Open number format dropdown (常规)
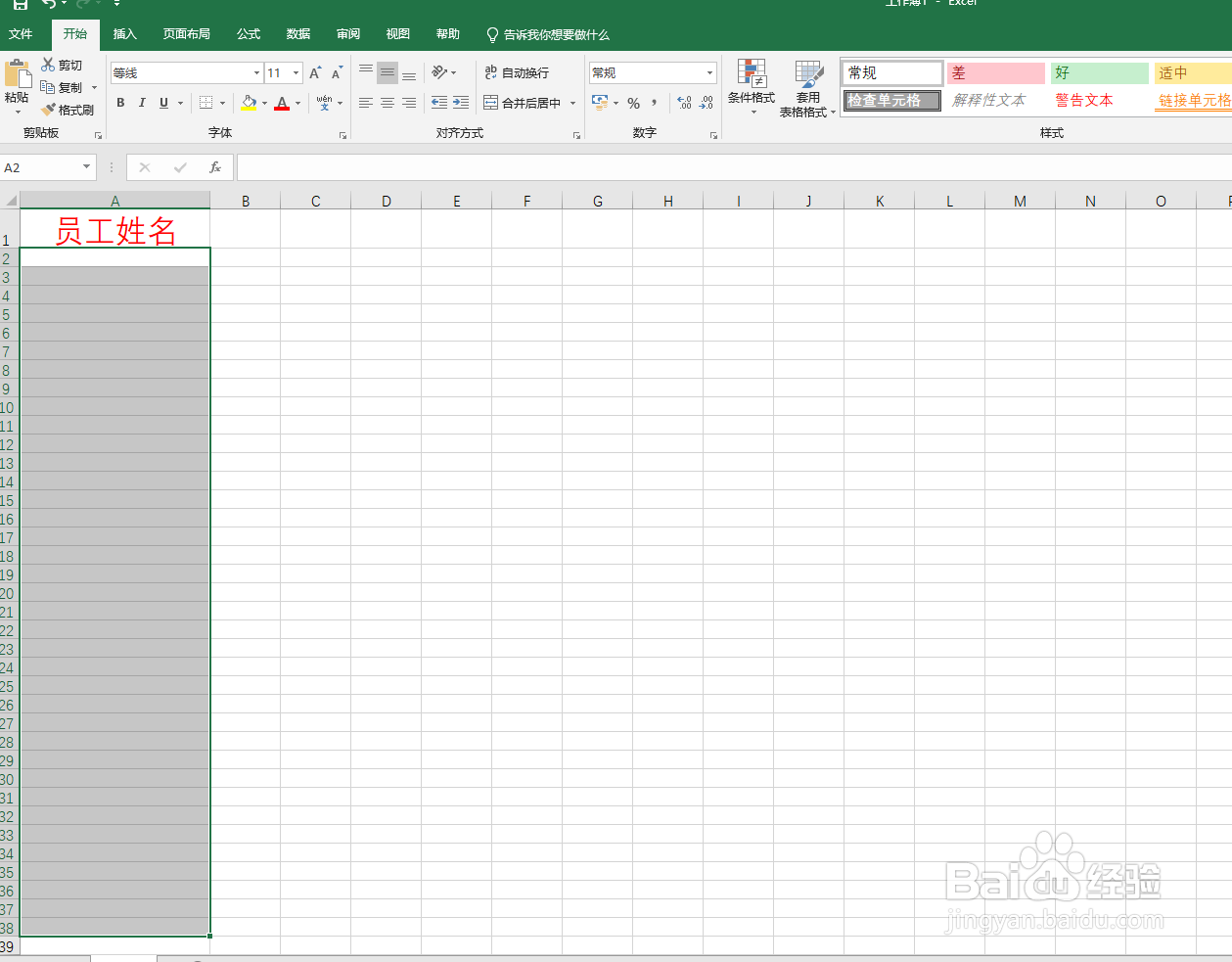Screen dimensions: 1232x962 click(710, 72)
